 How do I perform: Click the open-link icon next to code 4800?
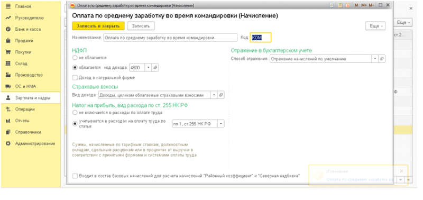coord(155,68)
